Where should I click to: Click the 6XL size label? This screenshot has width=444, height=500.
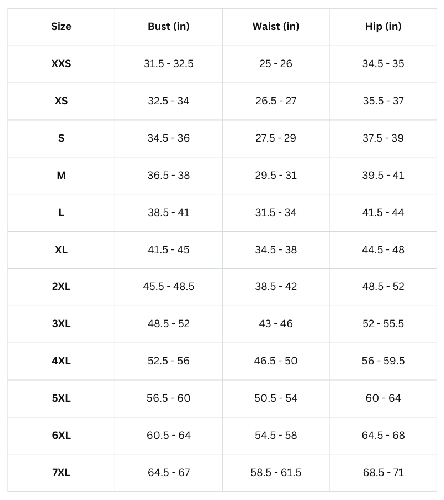pos(61,435)
